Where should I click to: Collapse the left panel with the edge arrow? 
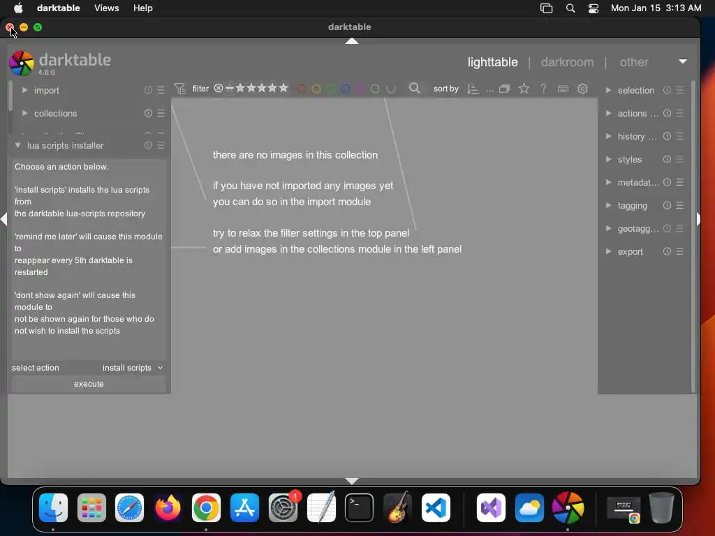click(x=4, y=219)
